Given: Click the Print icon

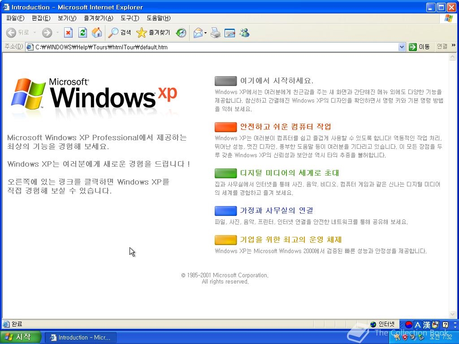Looking at the screenshot, I should point(216,33).
